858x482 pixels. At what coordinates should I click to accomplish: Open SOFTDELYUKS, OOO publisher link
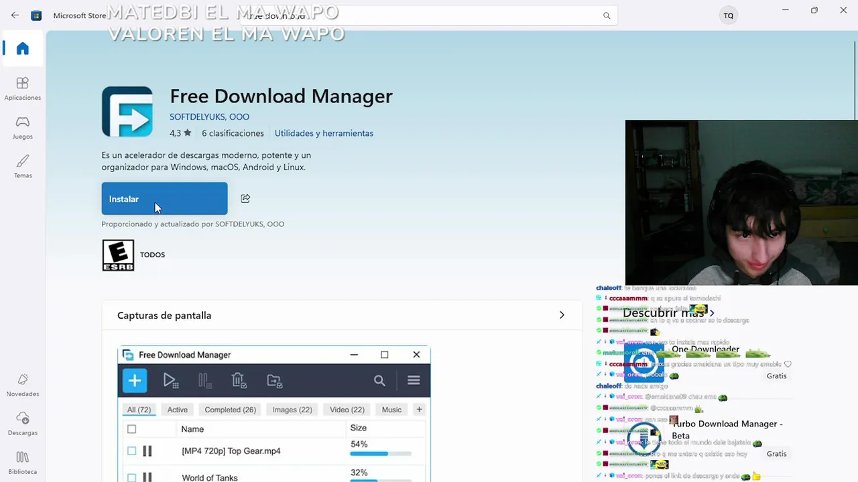pyautogui.click(x=209, y=116)
